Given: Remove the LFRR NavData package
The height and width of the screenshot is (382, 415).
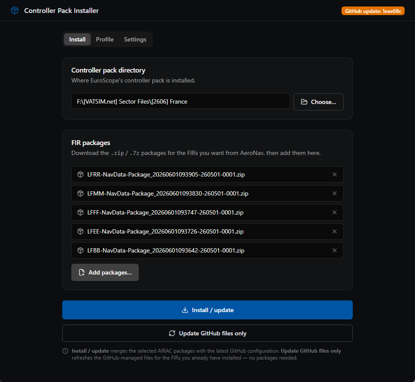Looking at the screenshot, I should coord(335,174).
